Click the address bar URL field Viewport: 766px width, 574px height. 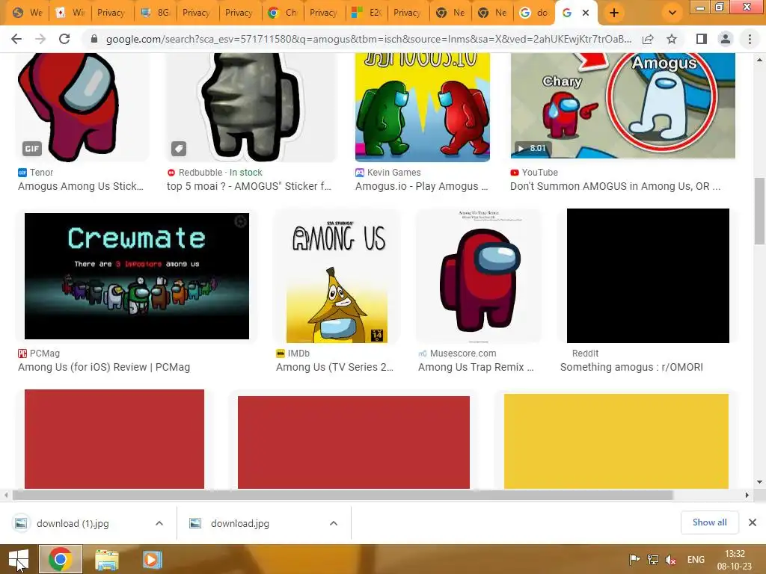(369, 39)
